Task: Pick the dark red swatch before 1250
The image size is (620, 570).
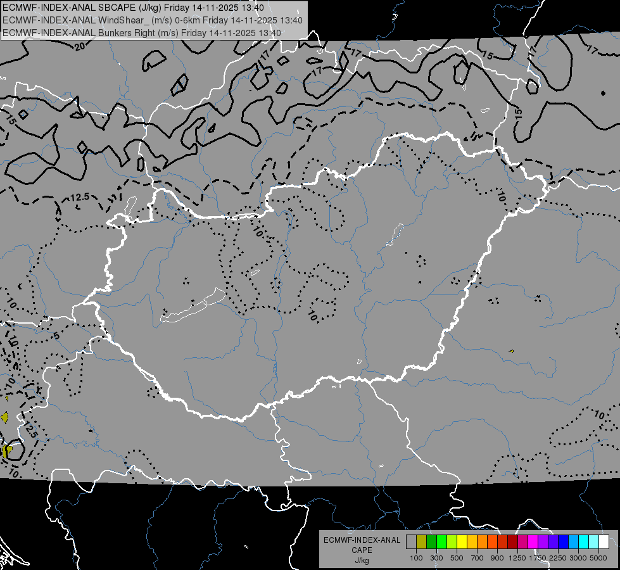Action: (x=512, y=541)
